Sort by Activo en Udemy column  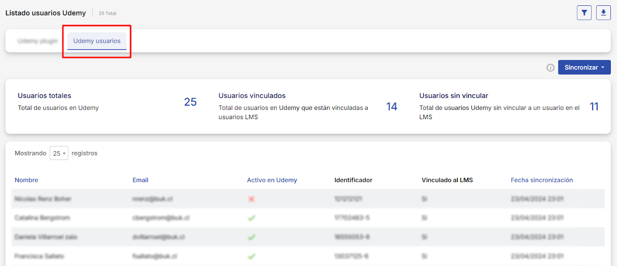point(272,180)
